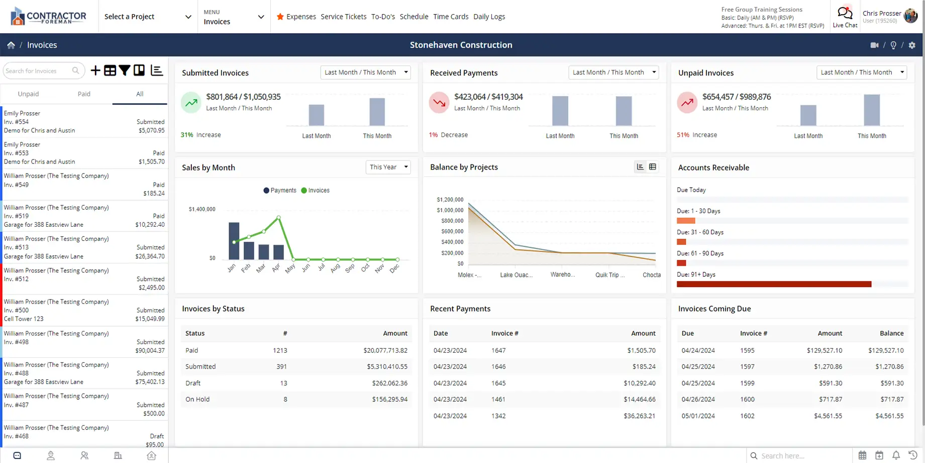The width and height of the screenshot is (925, 463).
Task: Click Free Group Training Sessions link
Action: (762, 10)
